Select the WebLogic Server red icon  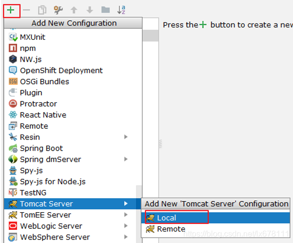(x=13, y=226)
